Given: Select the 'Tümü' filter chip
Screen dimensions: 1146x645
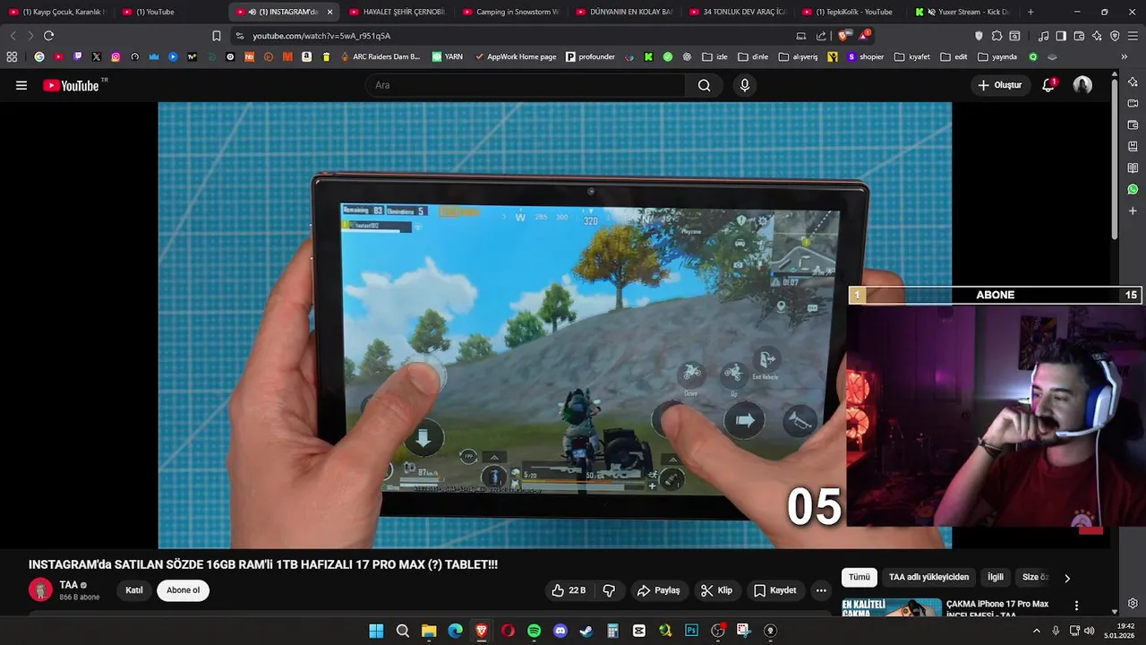Looking at the screenshot, I should click(859, 578).
